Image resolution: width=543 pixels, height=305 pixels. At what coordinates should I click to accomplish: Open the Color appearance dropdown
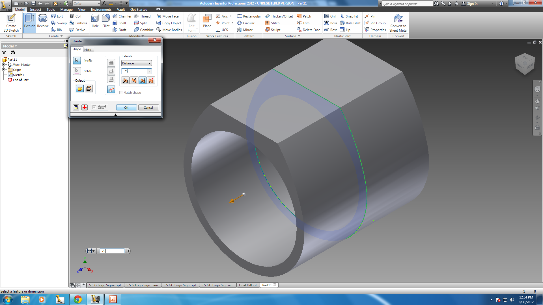[87, 4]
